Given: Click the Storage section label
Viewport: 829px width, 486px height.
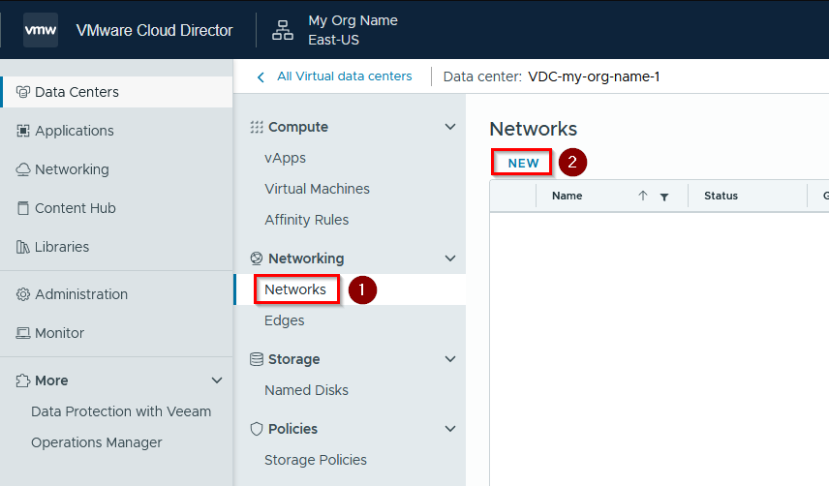Looking at the screenshot, I should [x=294, y=359].
